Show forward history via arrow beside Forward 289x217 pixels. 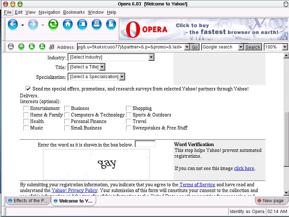[x=43, y=25]
